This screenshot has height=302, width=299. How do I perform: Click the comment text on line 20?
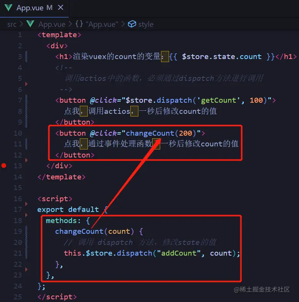click(x=140, y=243)
